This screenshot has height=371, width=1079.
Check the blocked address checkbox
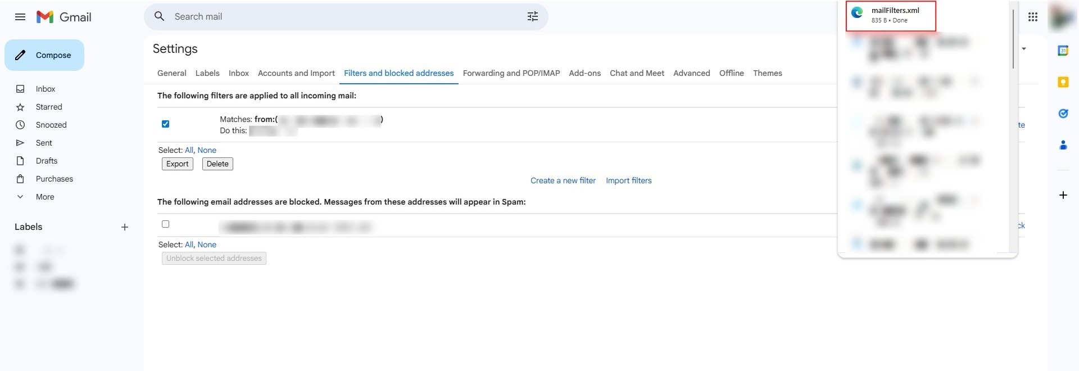coord(165,224)
